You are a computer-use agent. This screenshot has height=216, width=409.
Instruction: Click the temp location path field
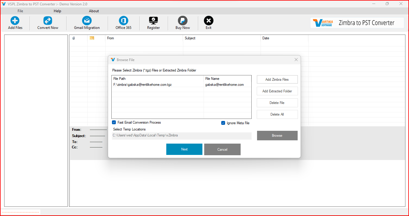pyautogui.click(x=182, y=136)
